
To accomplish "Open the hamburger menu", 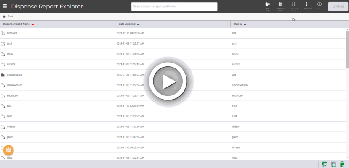I will coord(5,6).
